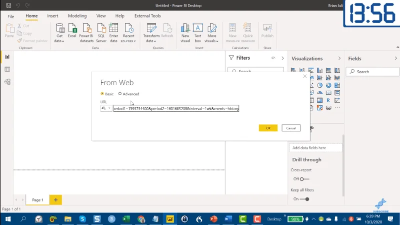Image resolution: width=400 pixels, height=225 pixels.
Task: Click the URL input field
Action: pos(176,108)
